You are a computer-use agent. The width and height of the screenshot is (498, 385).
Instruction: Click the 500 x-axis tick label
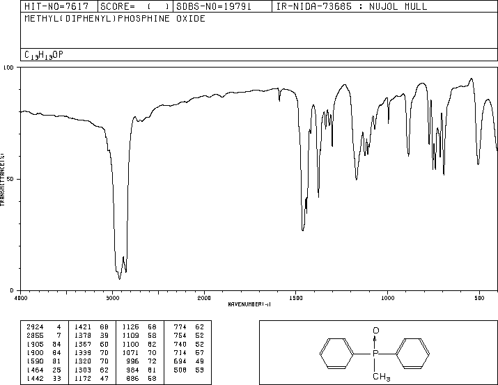479,298
